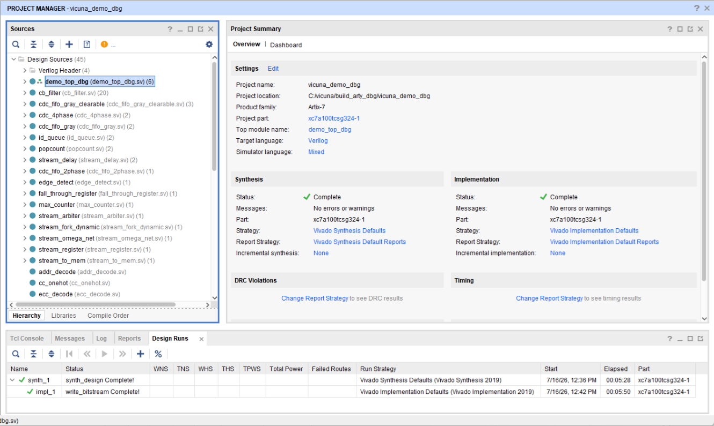Click the orange warning messages icon in Sources
This screenshot has width=714, height=426.
[x=104, y=44]
